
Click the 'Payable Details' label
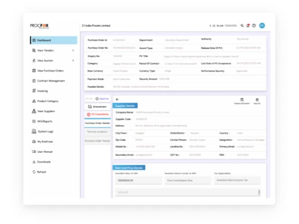pyautogui.click(x=96, y=87)
